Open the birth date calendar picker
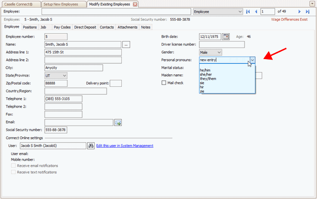The width and height of the screenshot is (317, 199). coord(226,36)
